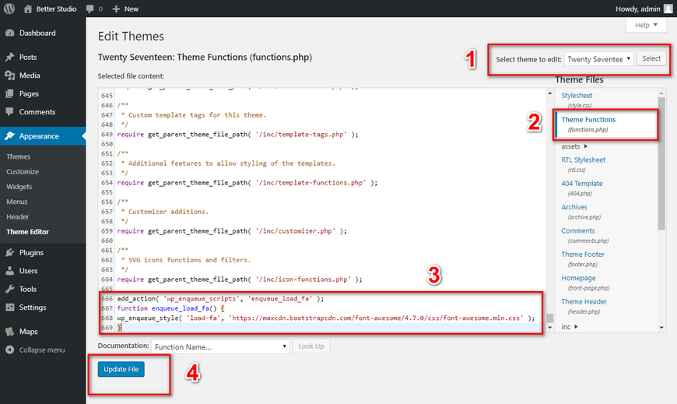
Task: Open the Theme Functions file
Action: click(x=588, y=120)
